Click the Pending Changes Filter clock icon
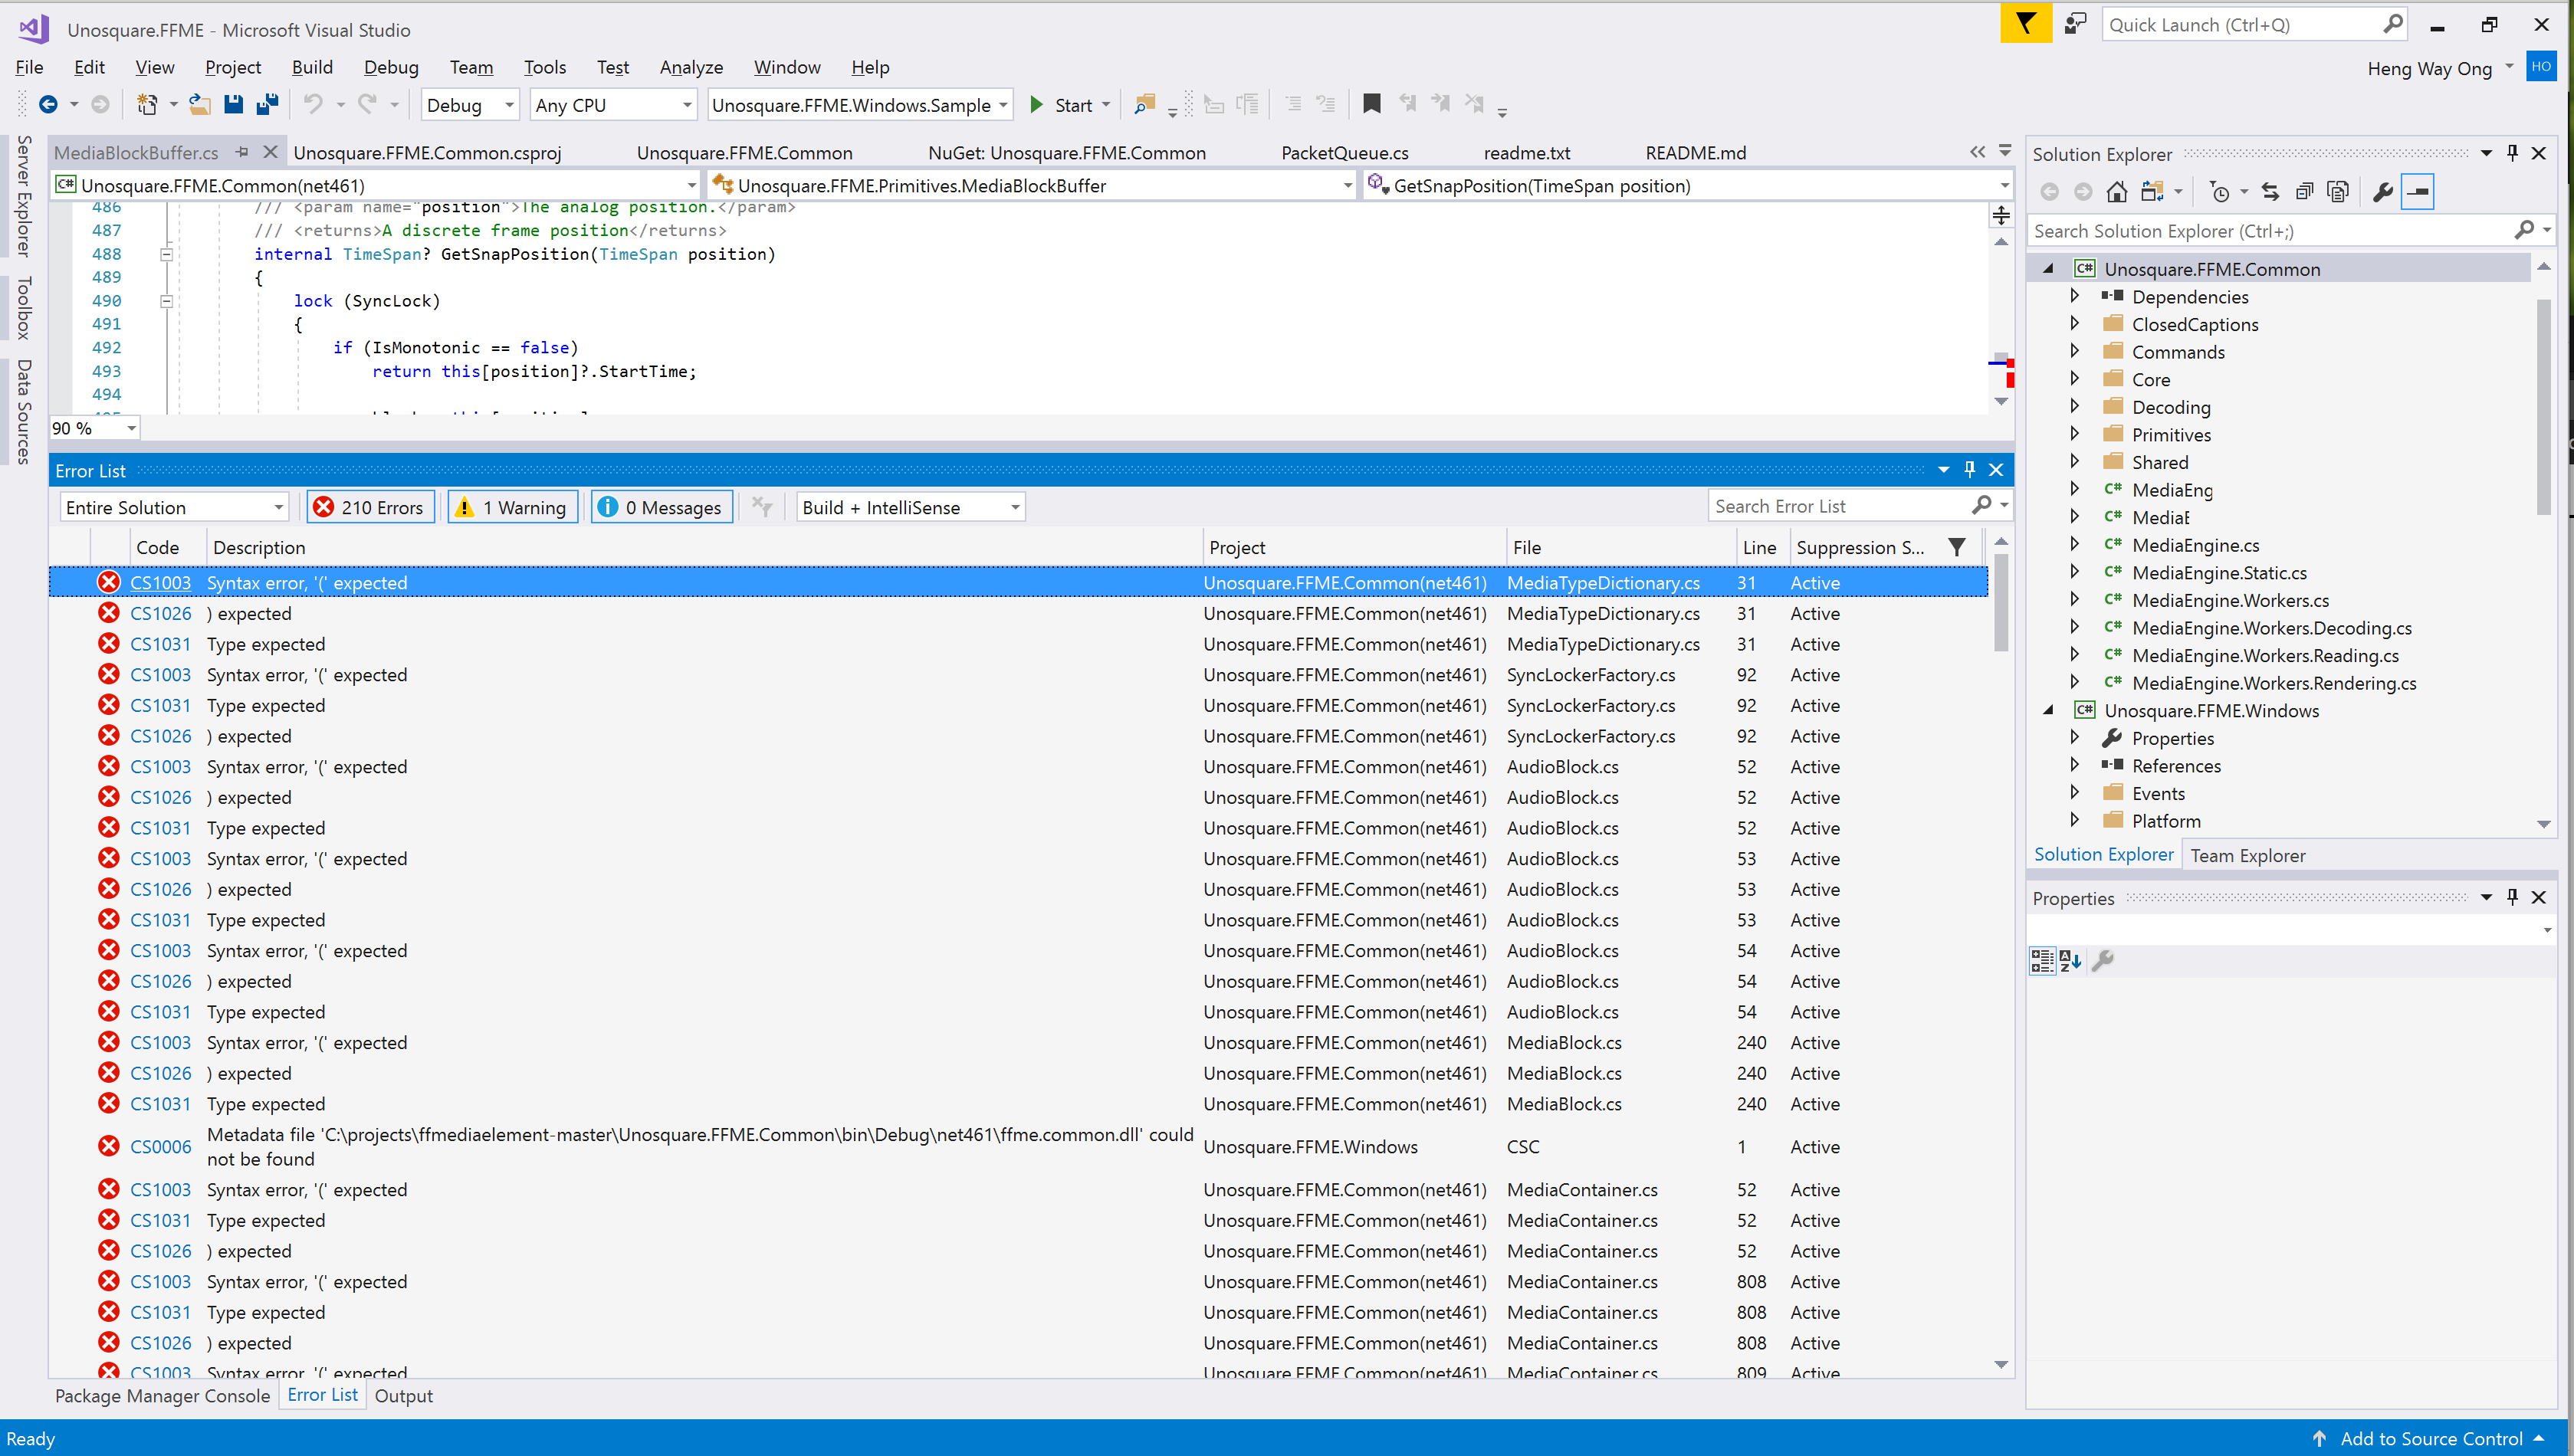The width and height of the screenshot is (2574, 1456). coord(2219,191)
